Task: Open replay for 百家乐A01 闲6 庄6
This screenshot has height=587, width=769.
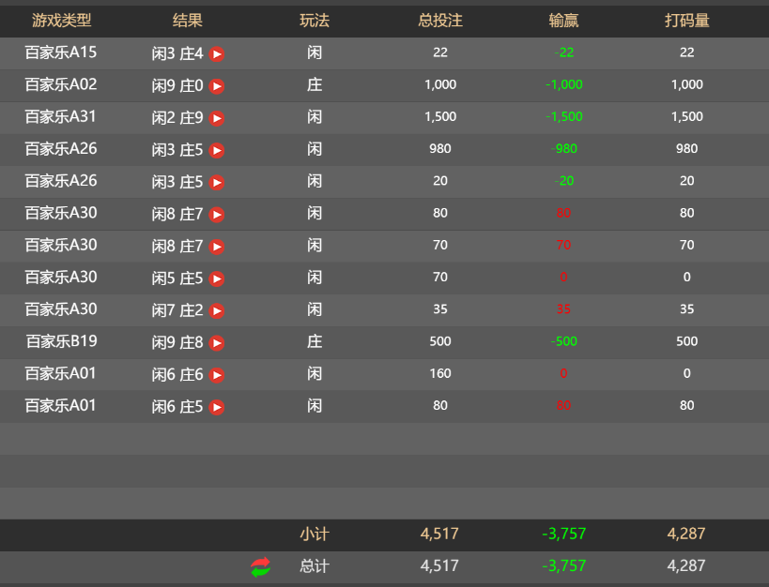Action: click(217, 375)
